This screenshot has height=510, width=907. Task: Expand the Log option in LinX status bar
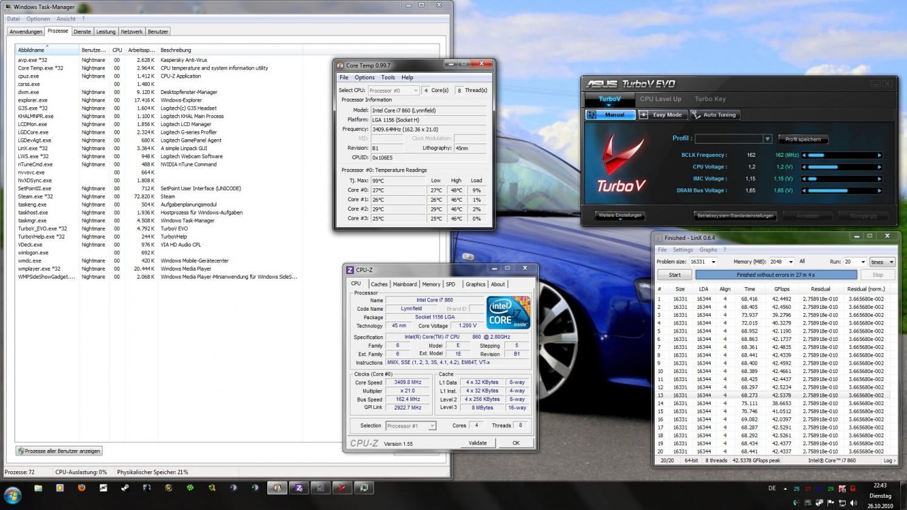[x=889, y=460]
